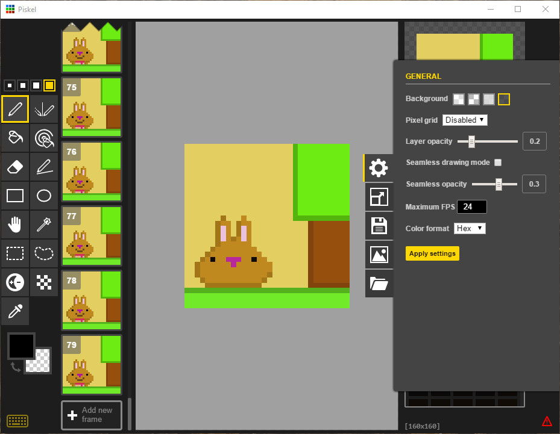
Task: Close the Piskel window
Action: pos(546,9)
